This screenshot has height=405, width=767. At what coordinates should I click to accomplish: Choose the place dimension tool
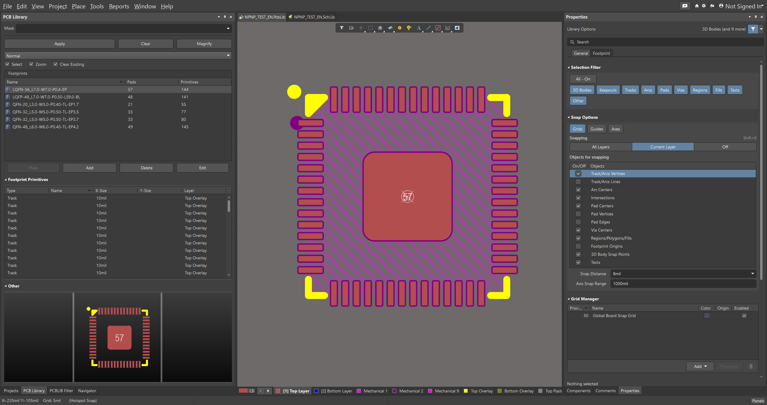[x=448, y=28]
